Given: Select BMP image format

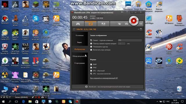Looking at the screenshot, I should 91,64.
